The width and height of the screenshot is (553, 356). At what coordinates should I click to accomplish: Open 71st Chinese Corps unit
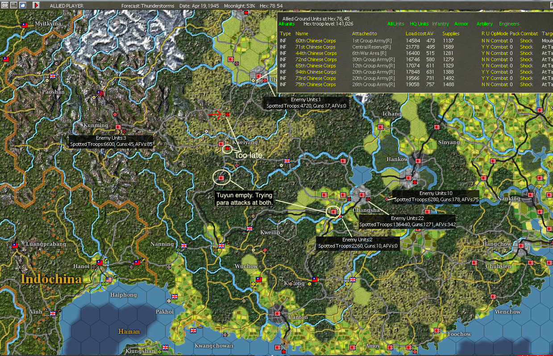[x=315, y=47]
